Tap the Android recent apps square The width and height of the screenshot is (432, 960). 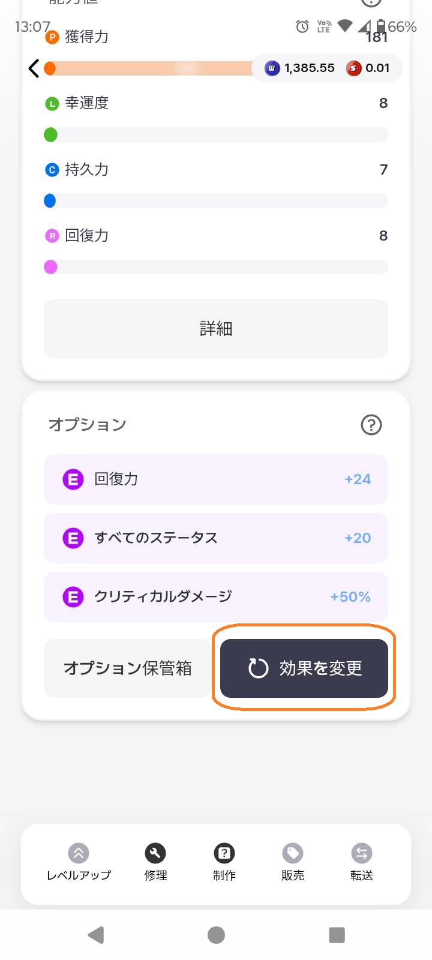tap(337, 935)
